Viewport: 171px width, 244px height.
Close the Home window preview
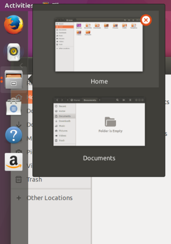[x=146, y=20]
